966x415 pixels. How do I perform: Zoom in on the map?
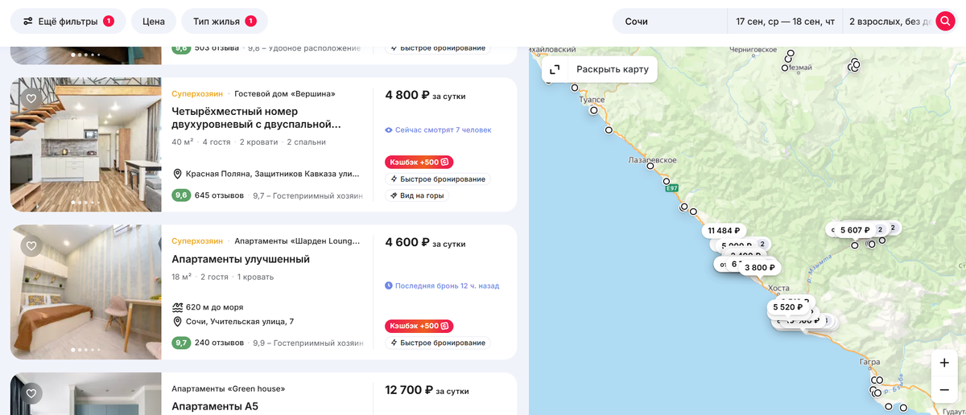944,363
